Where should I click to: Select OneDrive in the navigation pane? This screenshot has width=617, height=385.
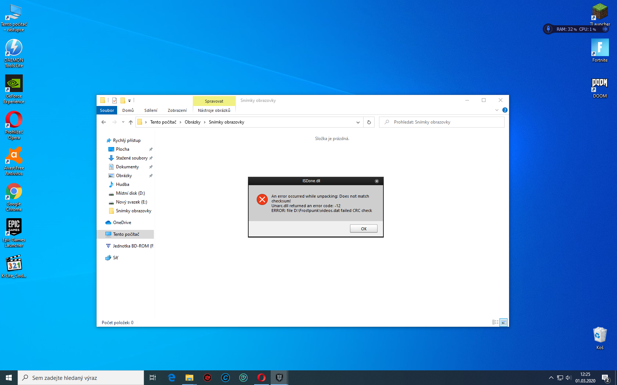tap(122, 223)
